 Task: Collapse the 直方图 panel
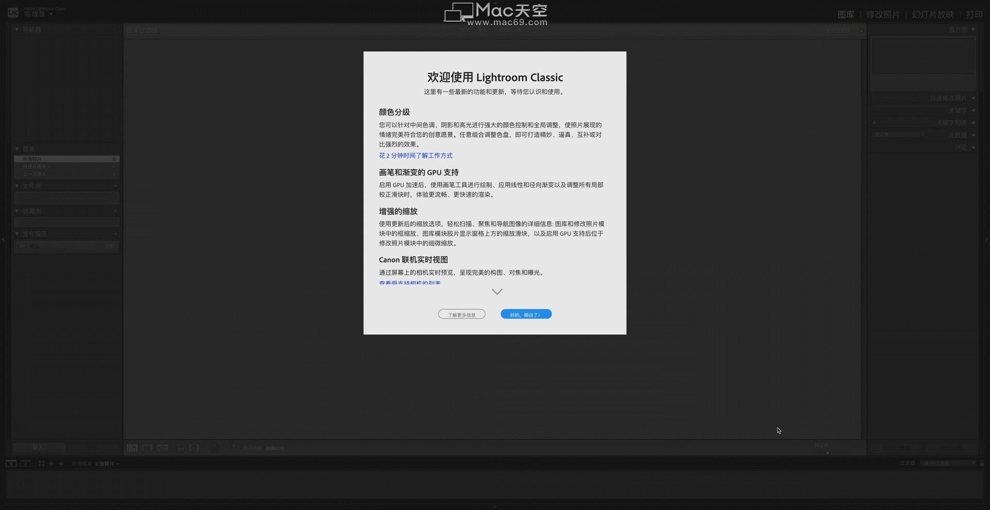pyautogui.click(x=973, y=29)
